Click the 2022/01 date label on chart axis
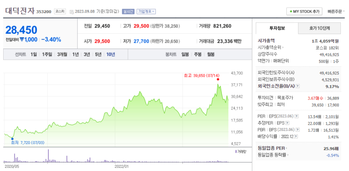This screenshot has width=349, height=171. [121, 166]
